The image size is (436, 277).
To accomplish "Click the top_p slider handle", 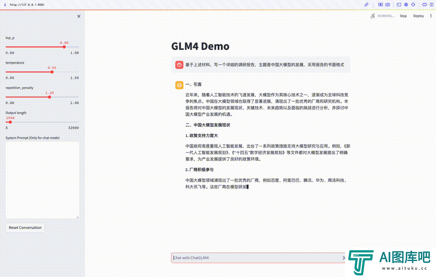I will 64,47.
